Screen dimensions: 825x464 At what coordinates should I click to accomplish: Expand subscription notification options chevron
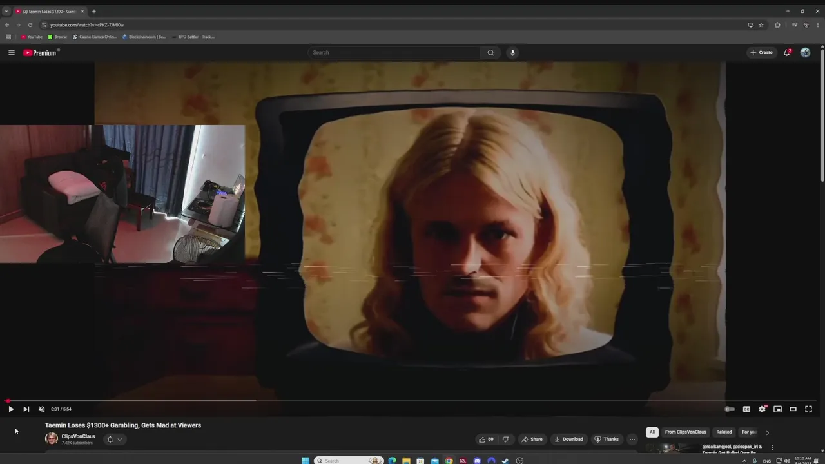(x=120, y=440)
